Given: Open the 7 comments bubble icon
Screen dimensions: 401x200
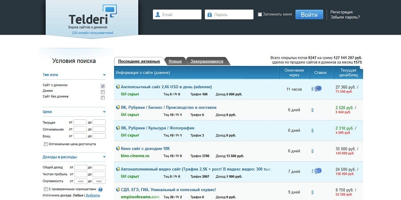Looking at the screenshot, I should (318, 171).
